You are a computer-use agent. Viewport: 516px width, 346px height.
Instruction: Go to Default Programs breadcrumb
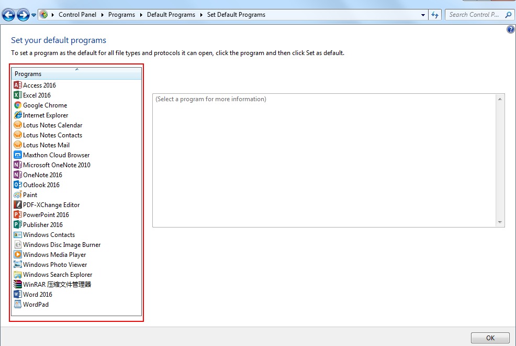coord(171,15)
